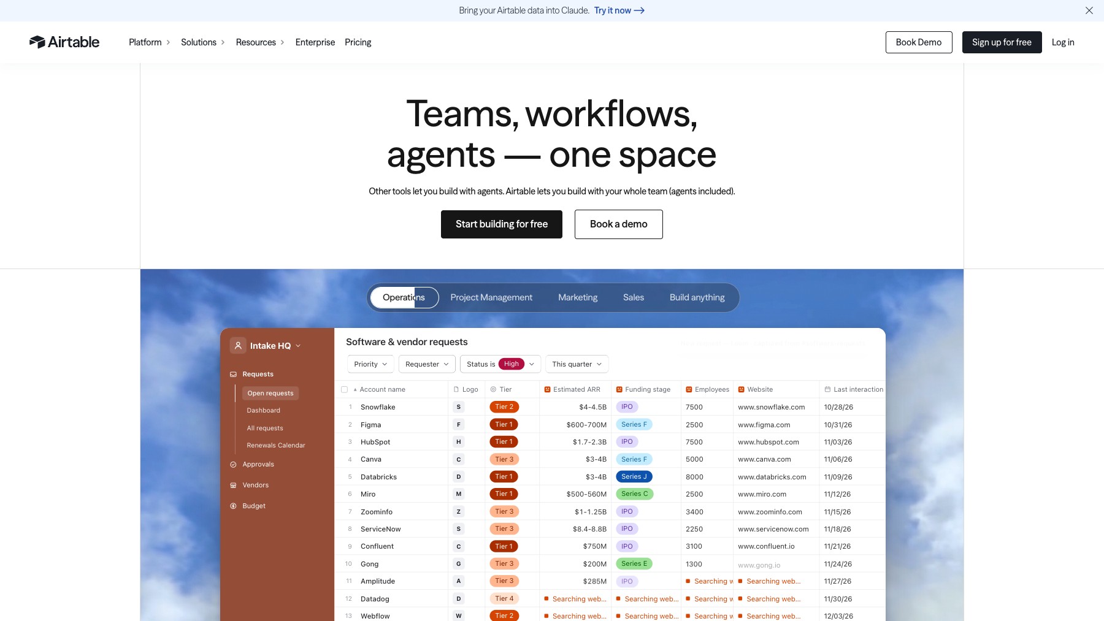The height and width of the screenshot is (621, 1104).
Task: Click the Intake HQ workspace avatar icon
Action: click(238, 346)
